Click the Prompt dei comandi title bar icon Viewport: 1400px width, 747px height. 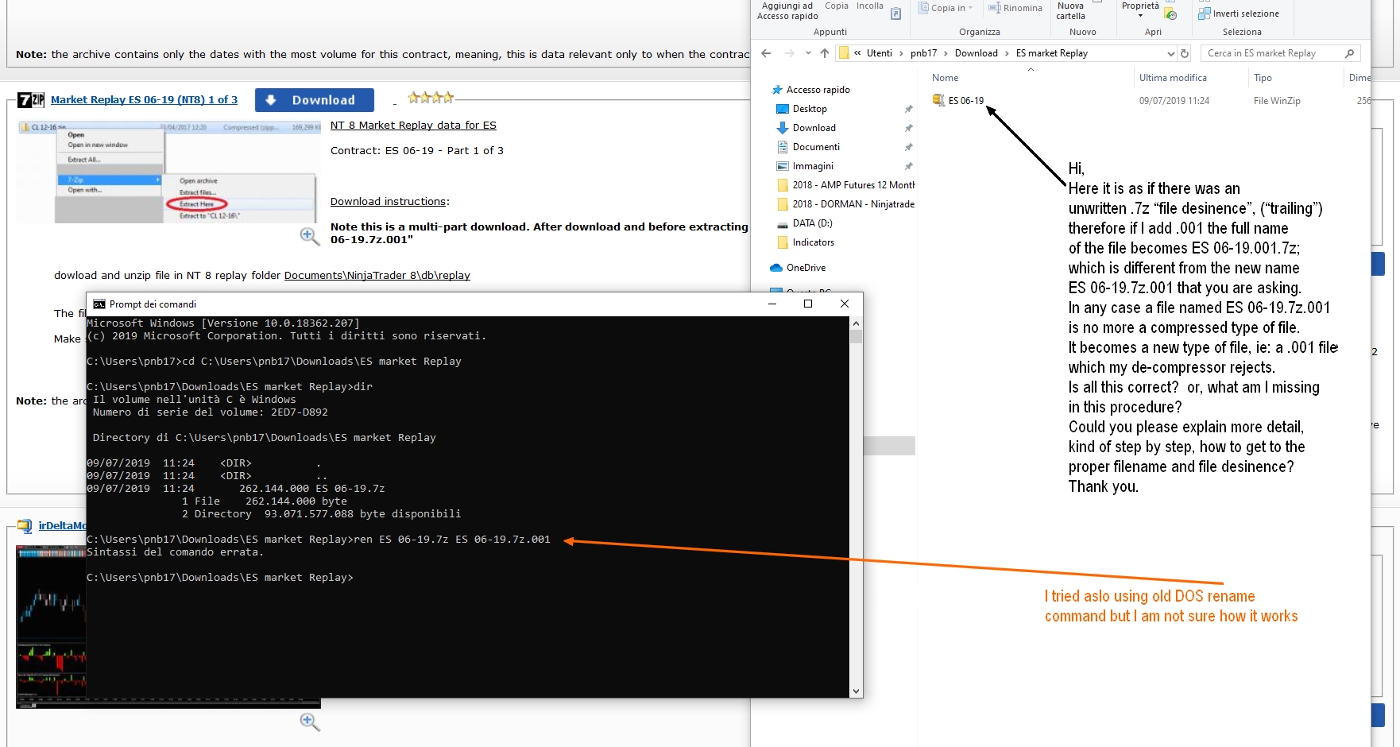(x=99, y=304)
